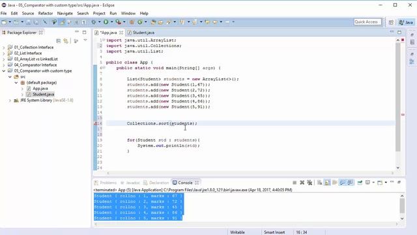Open the Project menu
This screenshot has height=235, width=417.
coord(99,13)
